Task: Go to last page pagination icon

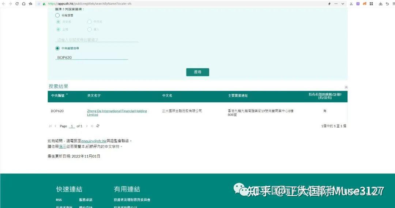Action: click(92, 126)
